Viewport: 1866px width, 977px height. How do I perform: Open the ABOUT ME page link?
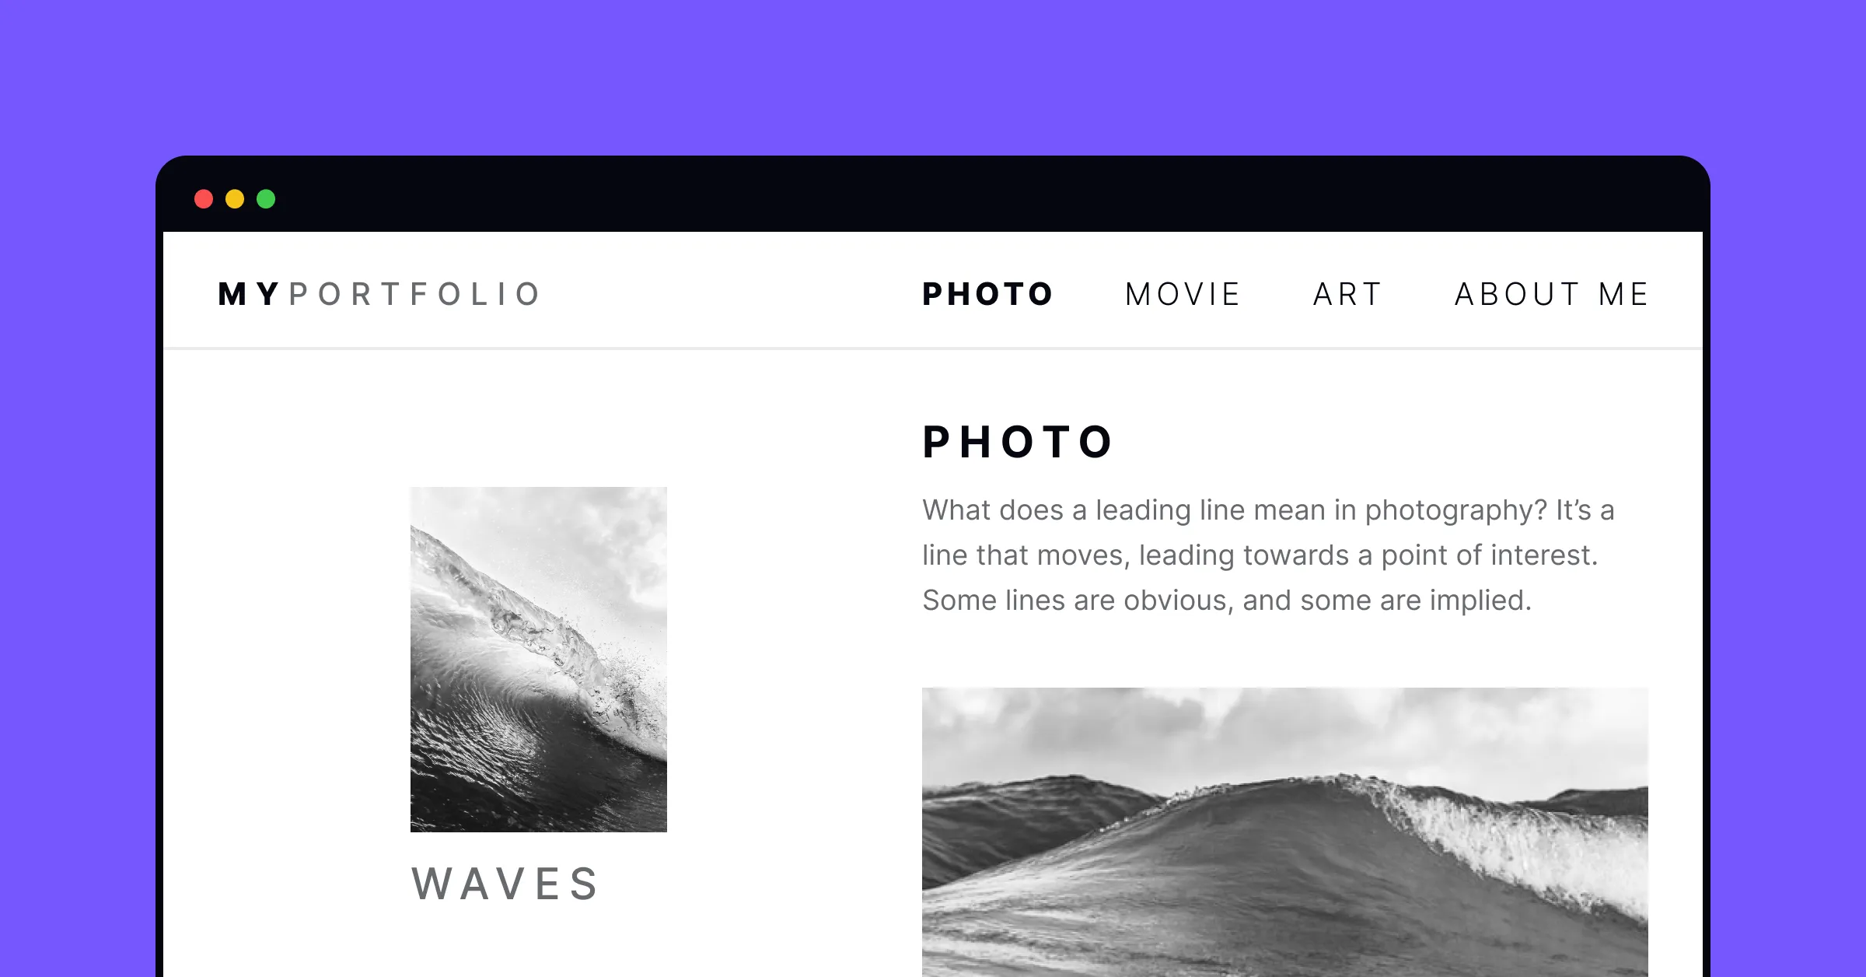[x=1551, y=294]
